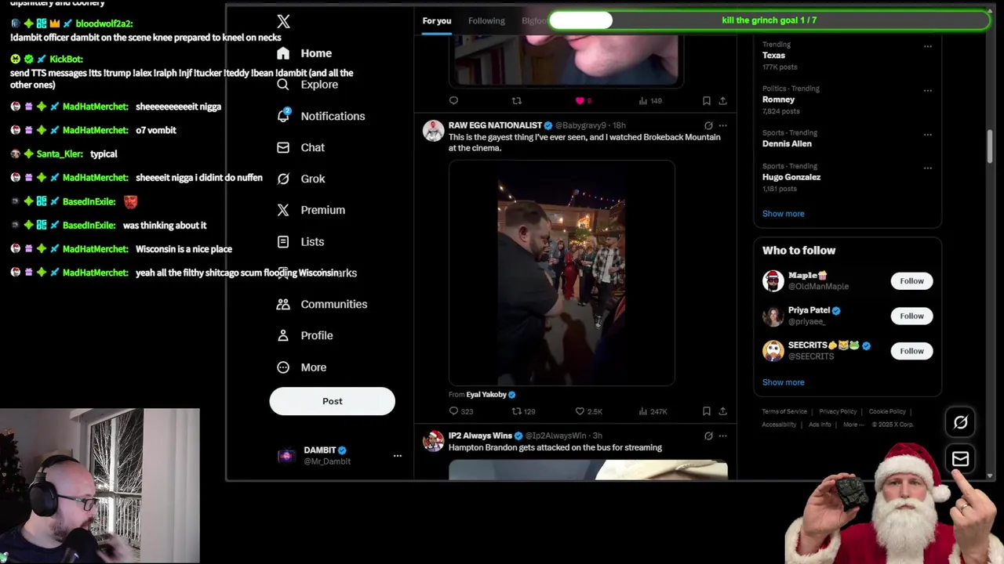This screenshot has height=564, width=1004.
Task: Bookmark the top partially visible post
Action: point(707,100)
